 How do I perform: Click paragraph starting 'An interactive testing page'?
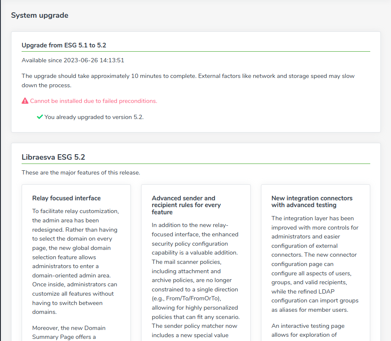(308, 330)
